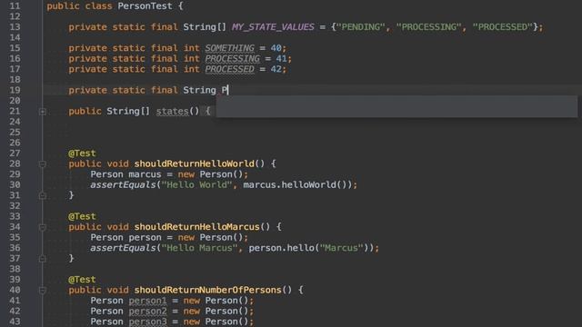
Task: Click the person3 variable name
Action: pos(147,321)
